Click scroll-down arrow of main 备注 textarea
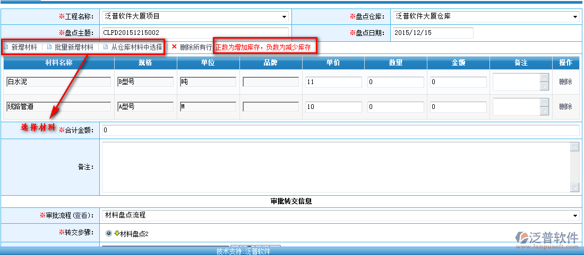This screenshot has width=584, height=255. pyautogui.click(x=574, y=187)
